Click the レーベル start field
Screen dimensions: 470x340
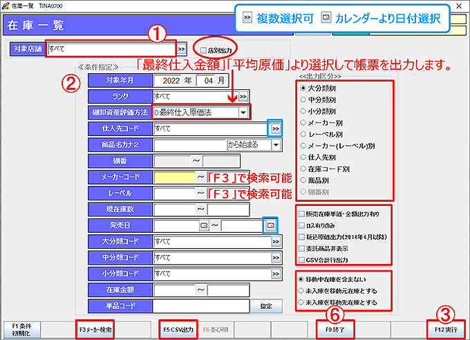click(x=174, y=193)
